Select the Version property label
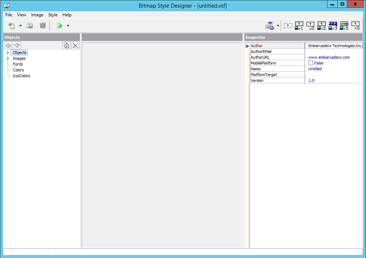Screen dimensions: 366x258 tap(257, 80)
